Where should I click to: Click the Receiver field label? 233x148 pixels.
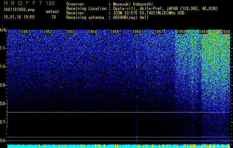point(75,13)
